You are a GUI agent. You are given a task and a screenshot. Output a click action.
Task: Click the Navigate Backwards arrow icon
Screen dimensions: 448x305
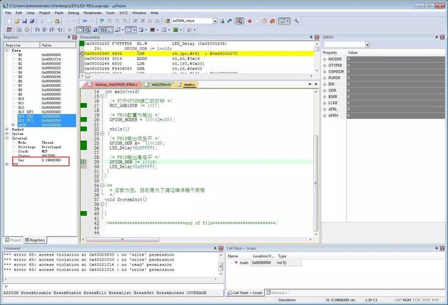85,21
